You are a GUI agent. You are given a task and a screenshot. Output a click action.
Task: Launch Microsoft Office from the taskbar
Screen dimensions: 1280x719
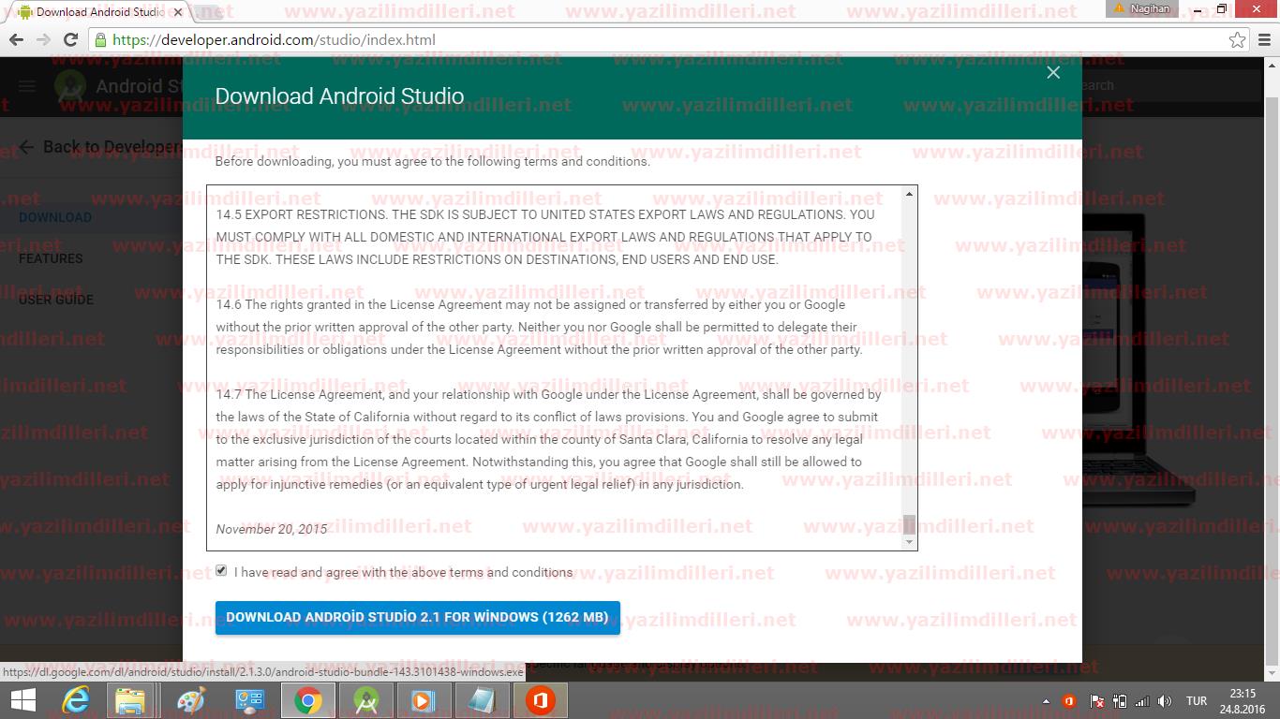pos(540,700)
